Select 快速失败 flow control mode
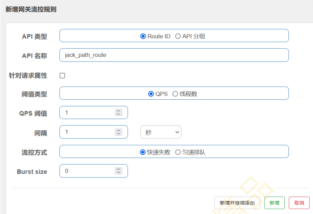Image resolution: width=313 pixels, height=214 pixels. pos(143,152)
